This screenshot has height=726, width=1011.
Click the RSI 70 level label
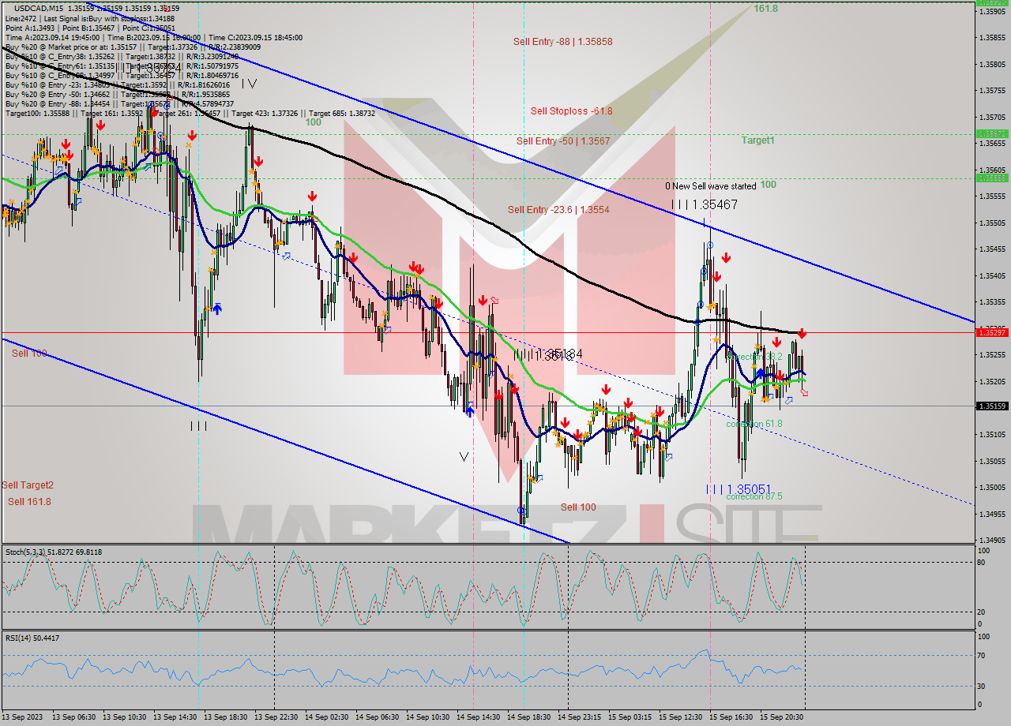[982, 655]
